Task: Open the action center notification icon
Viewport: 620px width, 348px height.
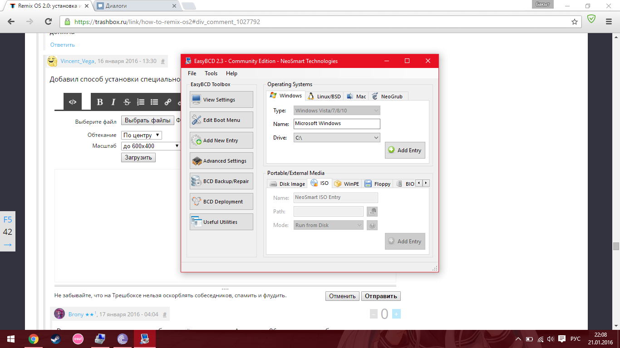Action: click(562, 339)
